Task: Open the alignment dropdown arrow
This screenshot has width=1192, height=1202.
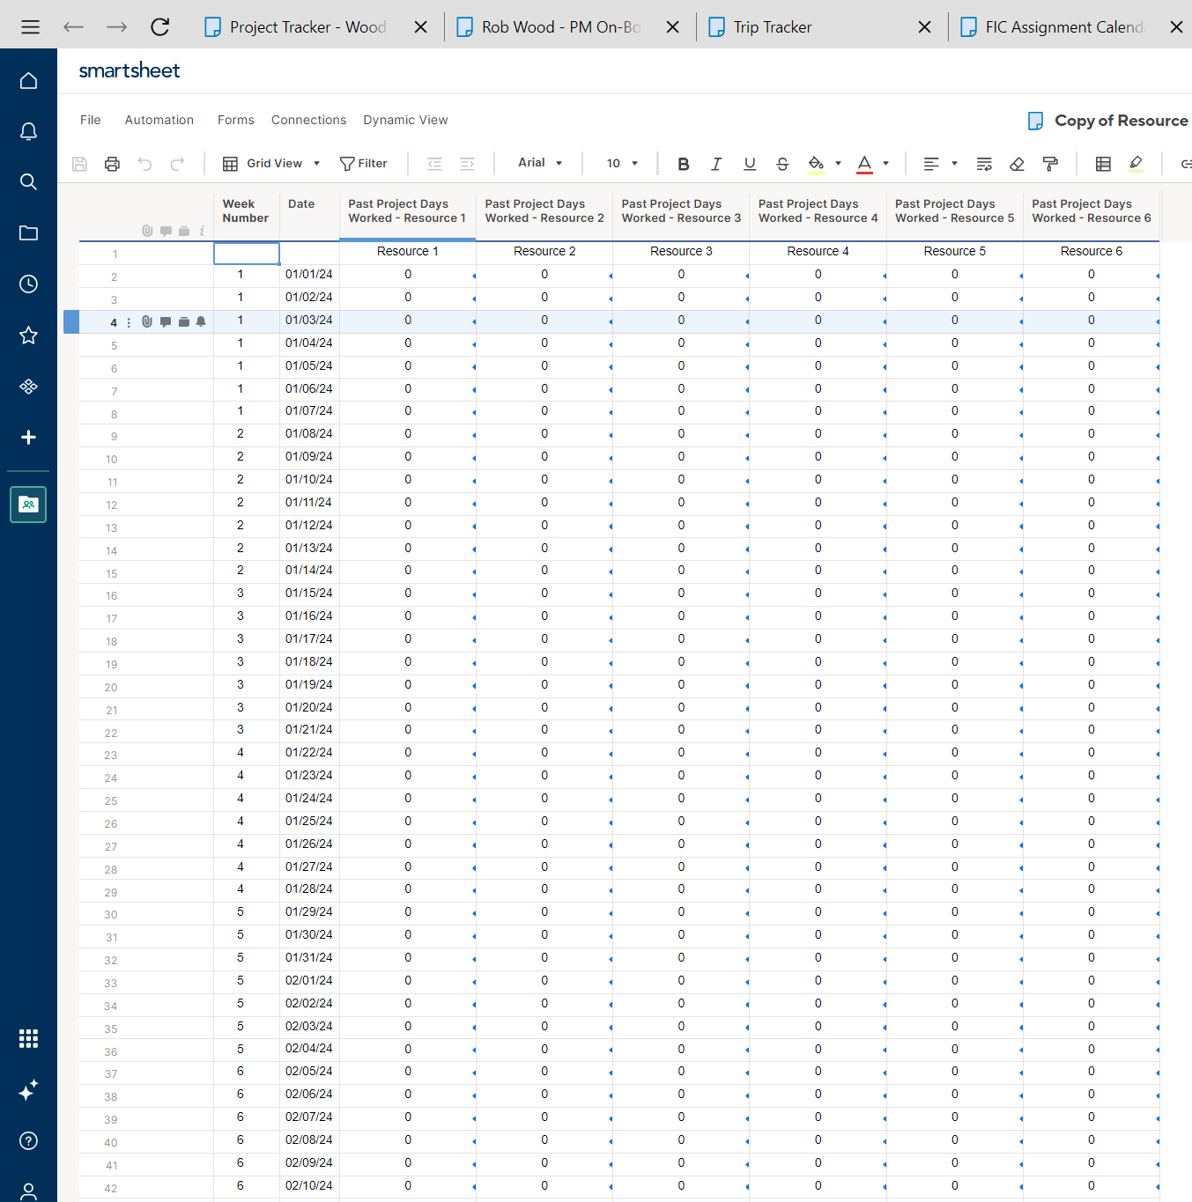Action: tap(954, 164)
